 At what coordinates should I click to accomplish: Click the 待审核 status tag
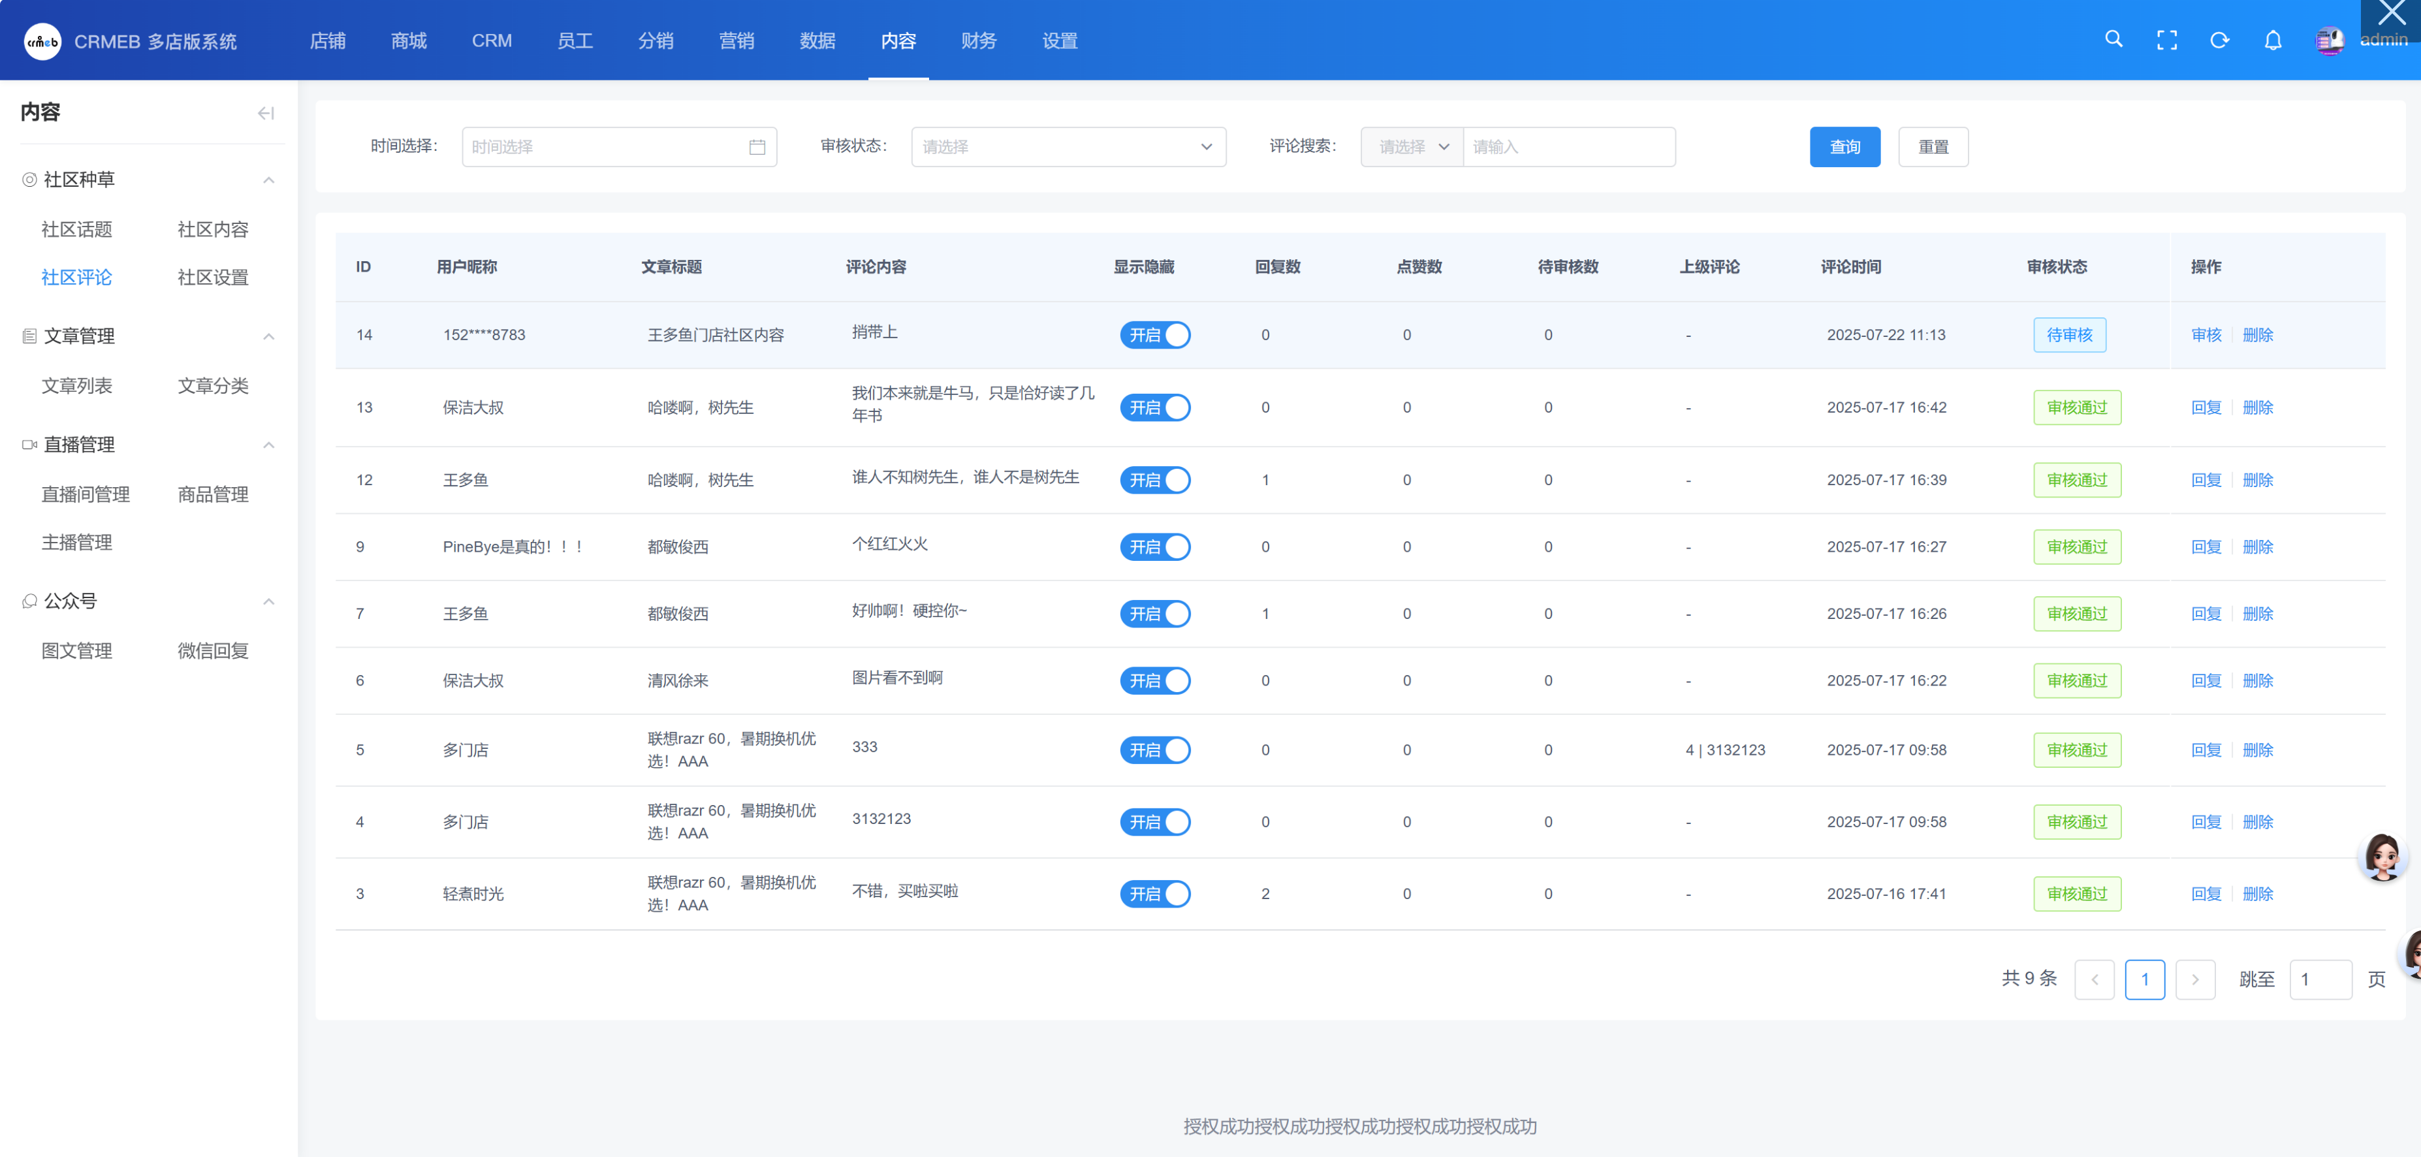pyautogui.click(x=2070, y=334)
